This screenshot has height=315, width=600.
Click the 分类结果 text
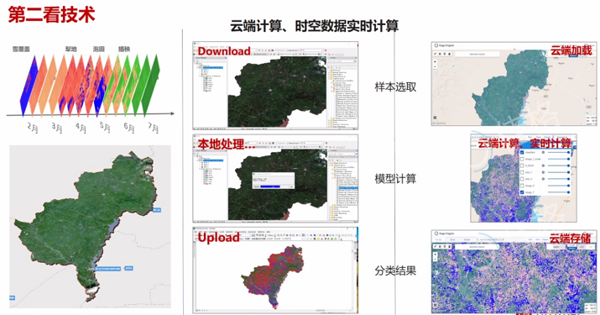pos(395,270)
